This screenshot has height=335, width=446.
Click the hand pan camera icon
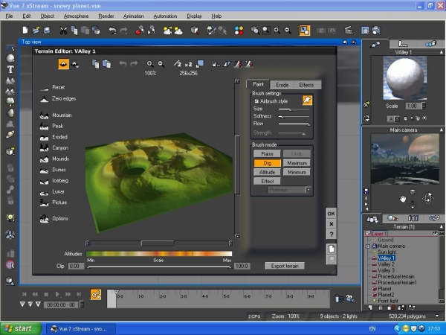pos(402,199)
